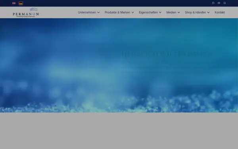This screenshot has width=238, height=149.
Task: Switch site language to English via UK flag
Action: 14,3
